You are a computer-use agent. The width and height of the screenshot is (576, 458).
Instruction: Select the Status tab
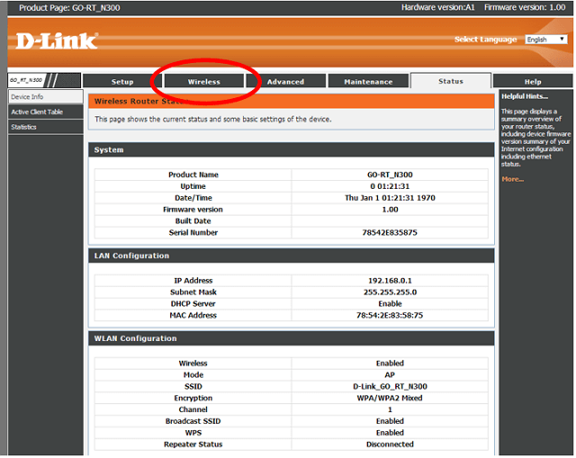pyautogui.click(x=451, y=81)
